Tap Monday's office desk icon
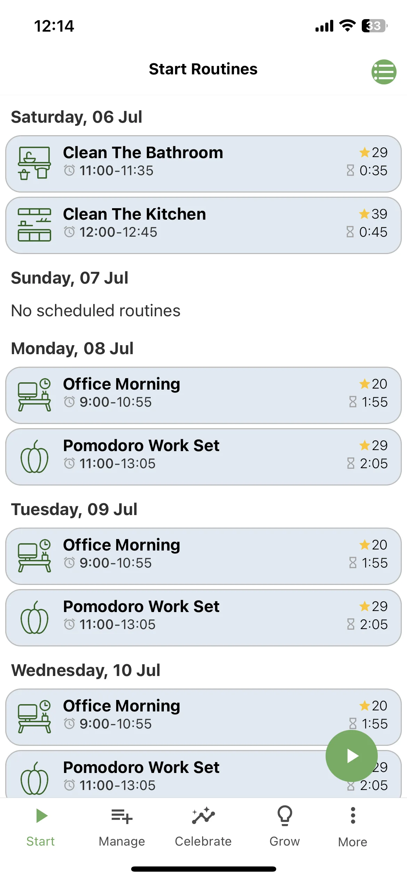 pyautogui.click(x=34, y=394)
